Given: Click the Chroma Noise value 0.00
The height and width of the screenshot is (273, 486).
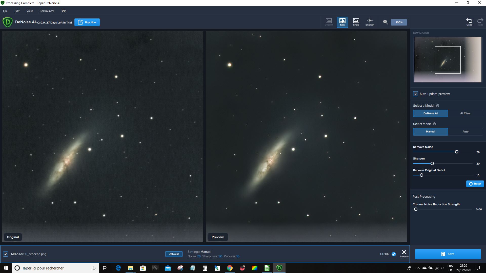Looking at the screenshot, I should [479, 209].
